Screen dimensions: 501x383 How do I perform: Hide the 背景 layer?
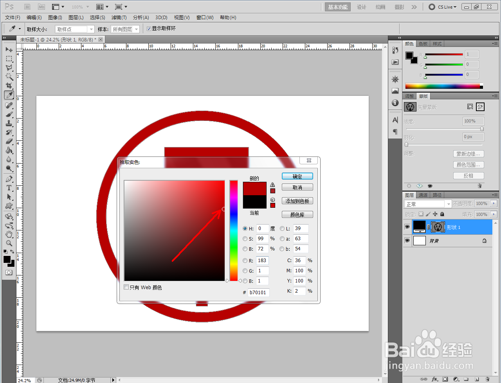click(407, 241)
